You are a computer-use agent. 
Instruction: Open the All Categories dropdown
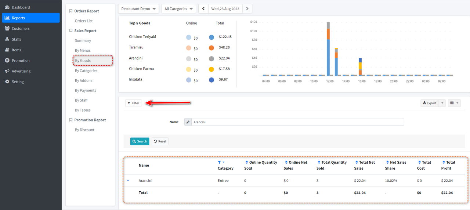point(178,9)
